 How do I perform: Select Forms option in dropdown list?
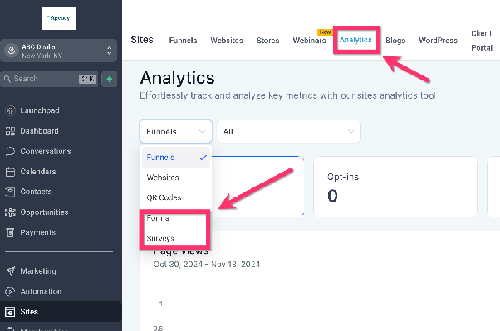point(176,218)
